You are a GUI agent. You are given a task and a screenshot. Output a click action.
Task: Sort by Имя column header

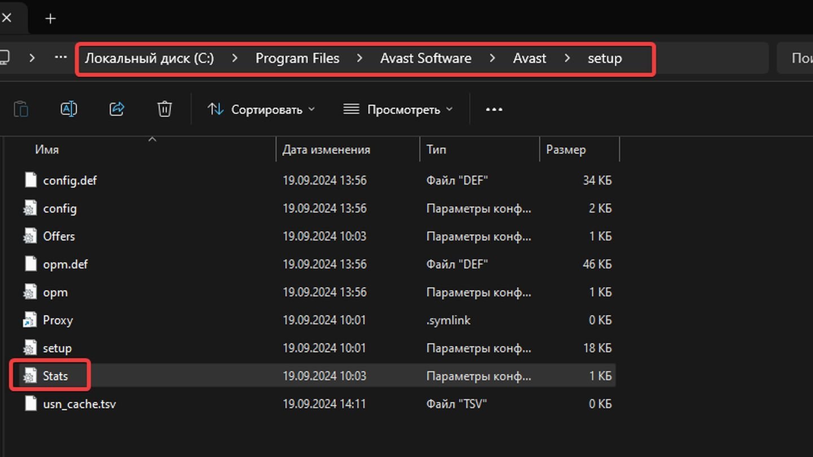[x=47, y=150]
